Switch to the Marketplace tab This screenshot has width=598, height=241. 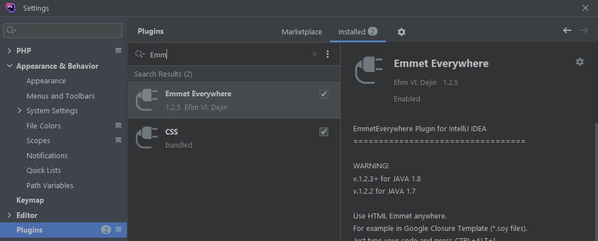tap(301, 32)
